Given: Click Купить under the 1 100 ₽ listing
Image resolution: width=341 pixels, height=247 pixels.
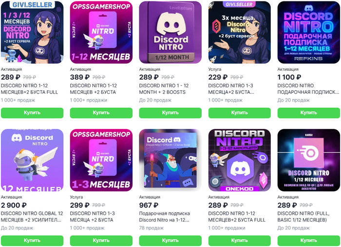Looking at the screenshot, I should [308, 113].
